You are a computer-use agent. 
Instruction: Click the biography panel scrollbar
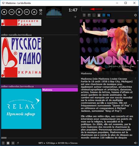(x=135, y=78)
